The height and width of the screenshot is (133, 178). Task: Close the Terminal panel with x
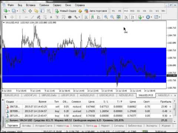(3, 99)
